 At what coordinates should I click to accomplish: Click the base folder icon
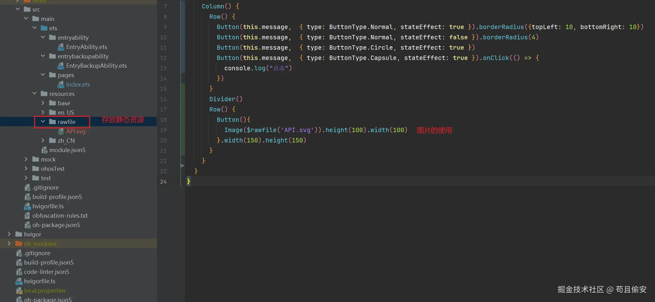[52, 103]
